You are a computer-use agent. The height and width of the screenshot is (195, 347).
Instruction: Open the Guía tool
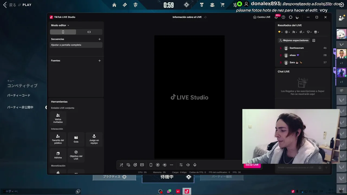76,139
